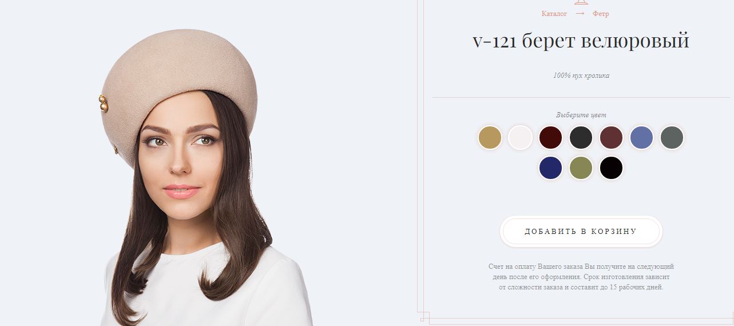Click the Добавить в корзину button

581,232
